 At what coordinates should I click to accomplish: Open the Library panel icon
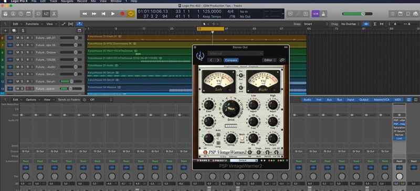[5, 14]
